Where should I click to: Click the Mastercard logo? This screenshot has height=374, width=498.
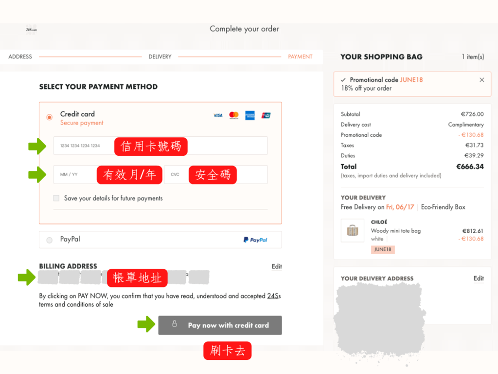(x=234, y=115)
